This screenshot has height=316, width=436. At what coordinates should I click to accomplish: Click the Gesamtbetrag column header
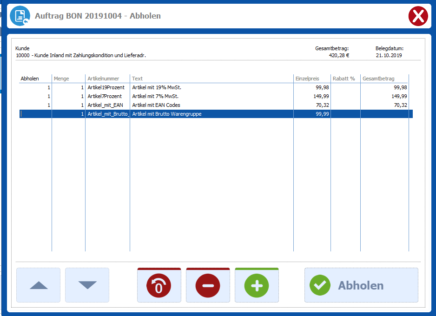378,79
